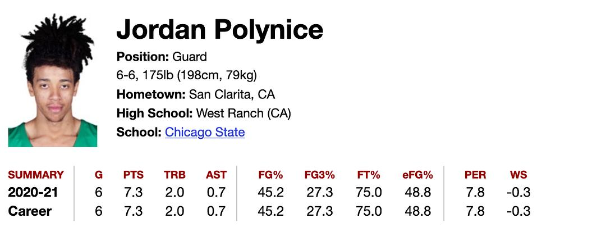
Task: Select the Hometown San Clarita line
Action: coord(195,94)
